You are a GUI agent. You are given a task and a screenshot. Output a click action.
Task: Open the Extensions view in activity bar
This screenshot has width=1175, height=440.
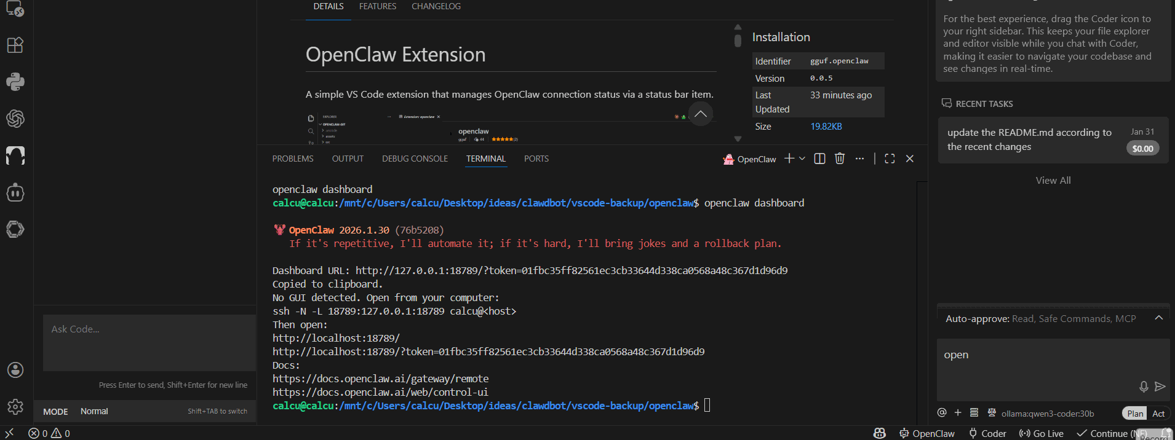(15, 45)
